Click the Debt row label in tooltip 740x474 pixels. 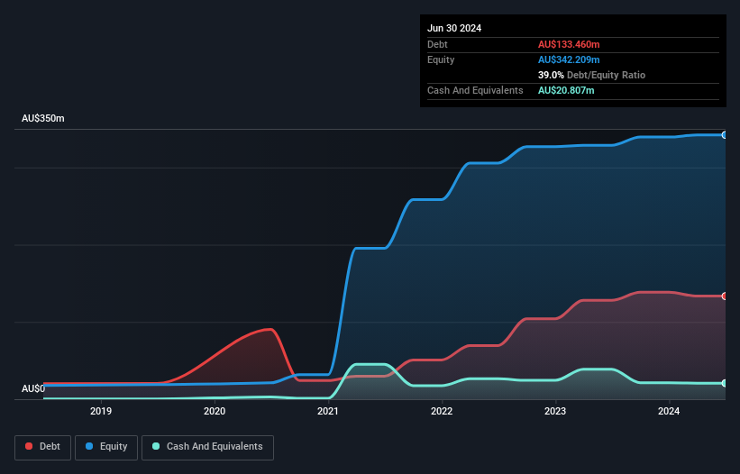437,44
